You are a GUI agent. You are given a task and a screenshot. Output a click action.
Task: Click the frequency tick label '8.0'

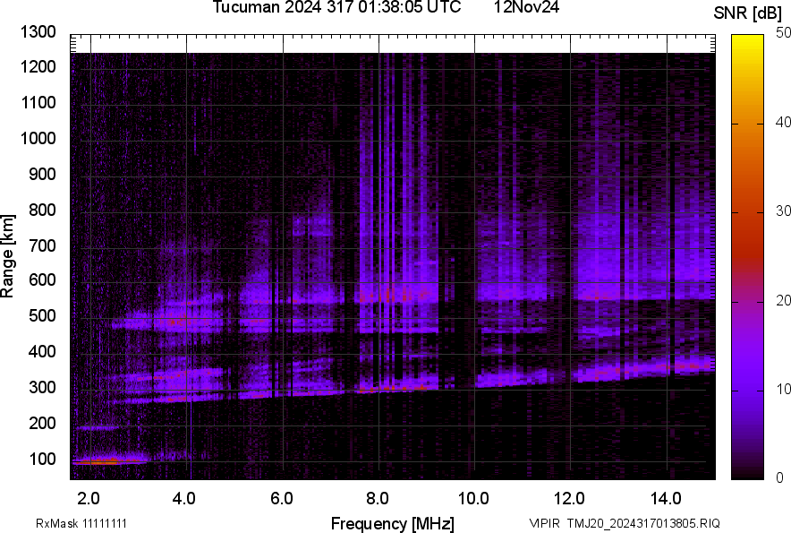click(378, 499)
